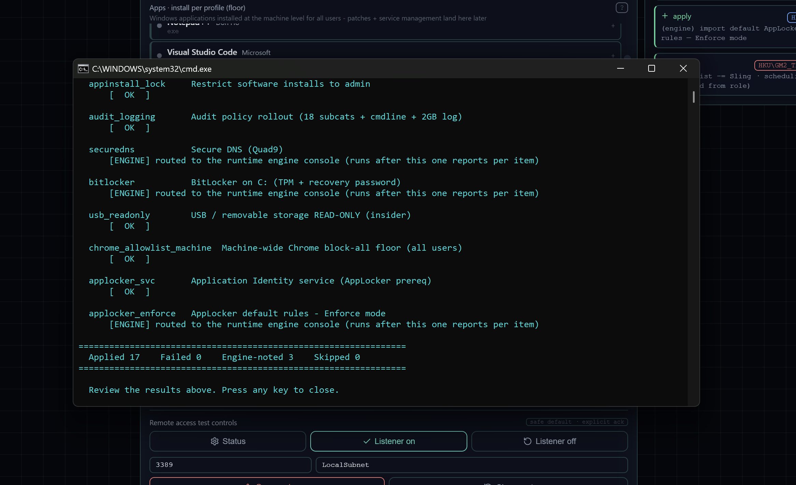The width and height of the screenshot is (796, 485).
Task: Click 'chrome_allowlist_machine' in console output
Action: click(x=150, y=248)
